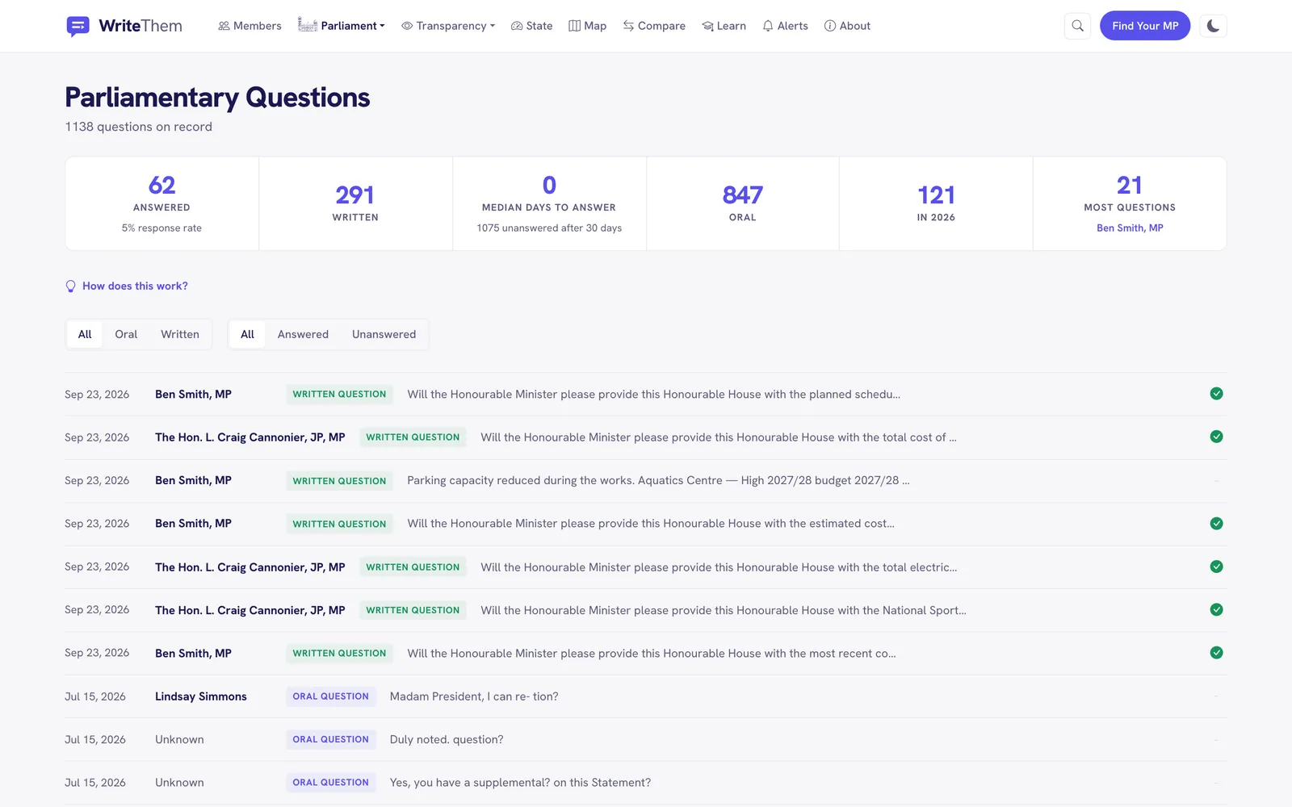Open the Compare page
Viewport: 1292px width, 807px height.
click(x=654, y=26)
